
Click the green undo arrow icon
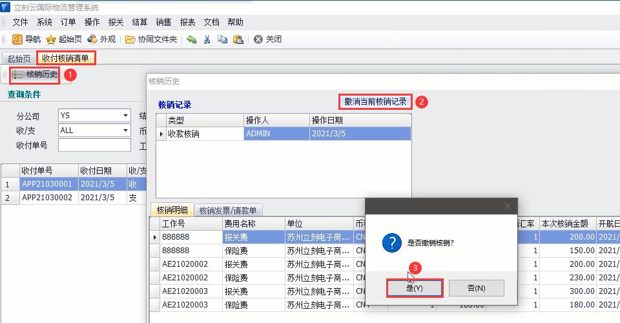192,39
